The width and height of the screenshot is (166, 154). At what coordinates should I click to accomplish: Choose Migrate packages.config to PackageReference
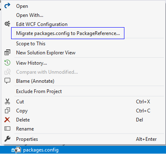tap(68, 33)
